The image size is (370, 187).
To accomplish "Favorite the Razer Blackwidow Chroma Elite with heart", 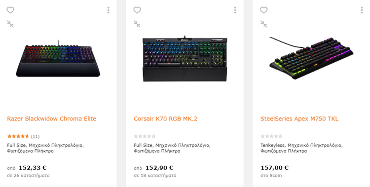I will pos(10,10).
